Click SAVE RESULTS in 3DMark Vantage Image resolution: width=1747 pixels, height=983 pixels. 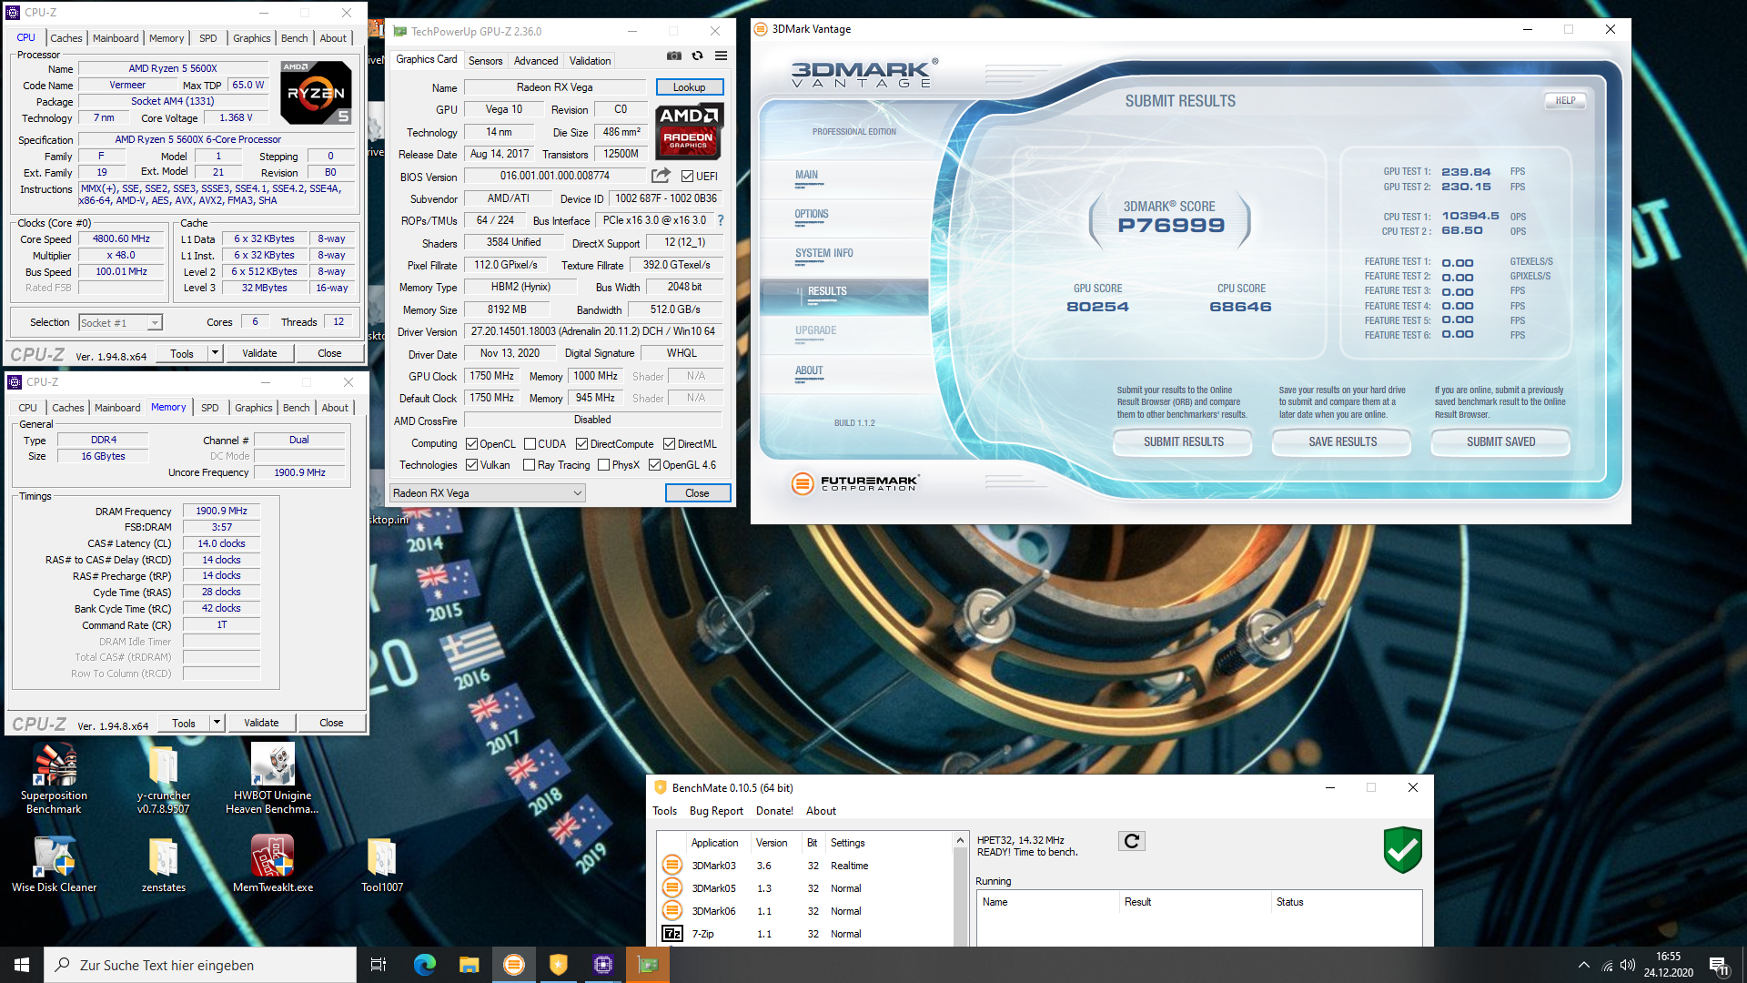click(x=1342, y=442)
